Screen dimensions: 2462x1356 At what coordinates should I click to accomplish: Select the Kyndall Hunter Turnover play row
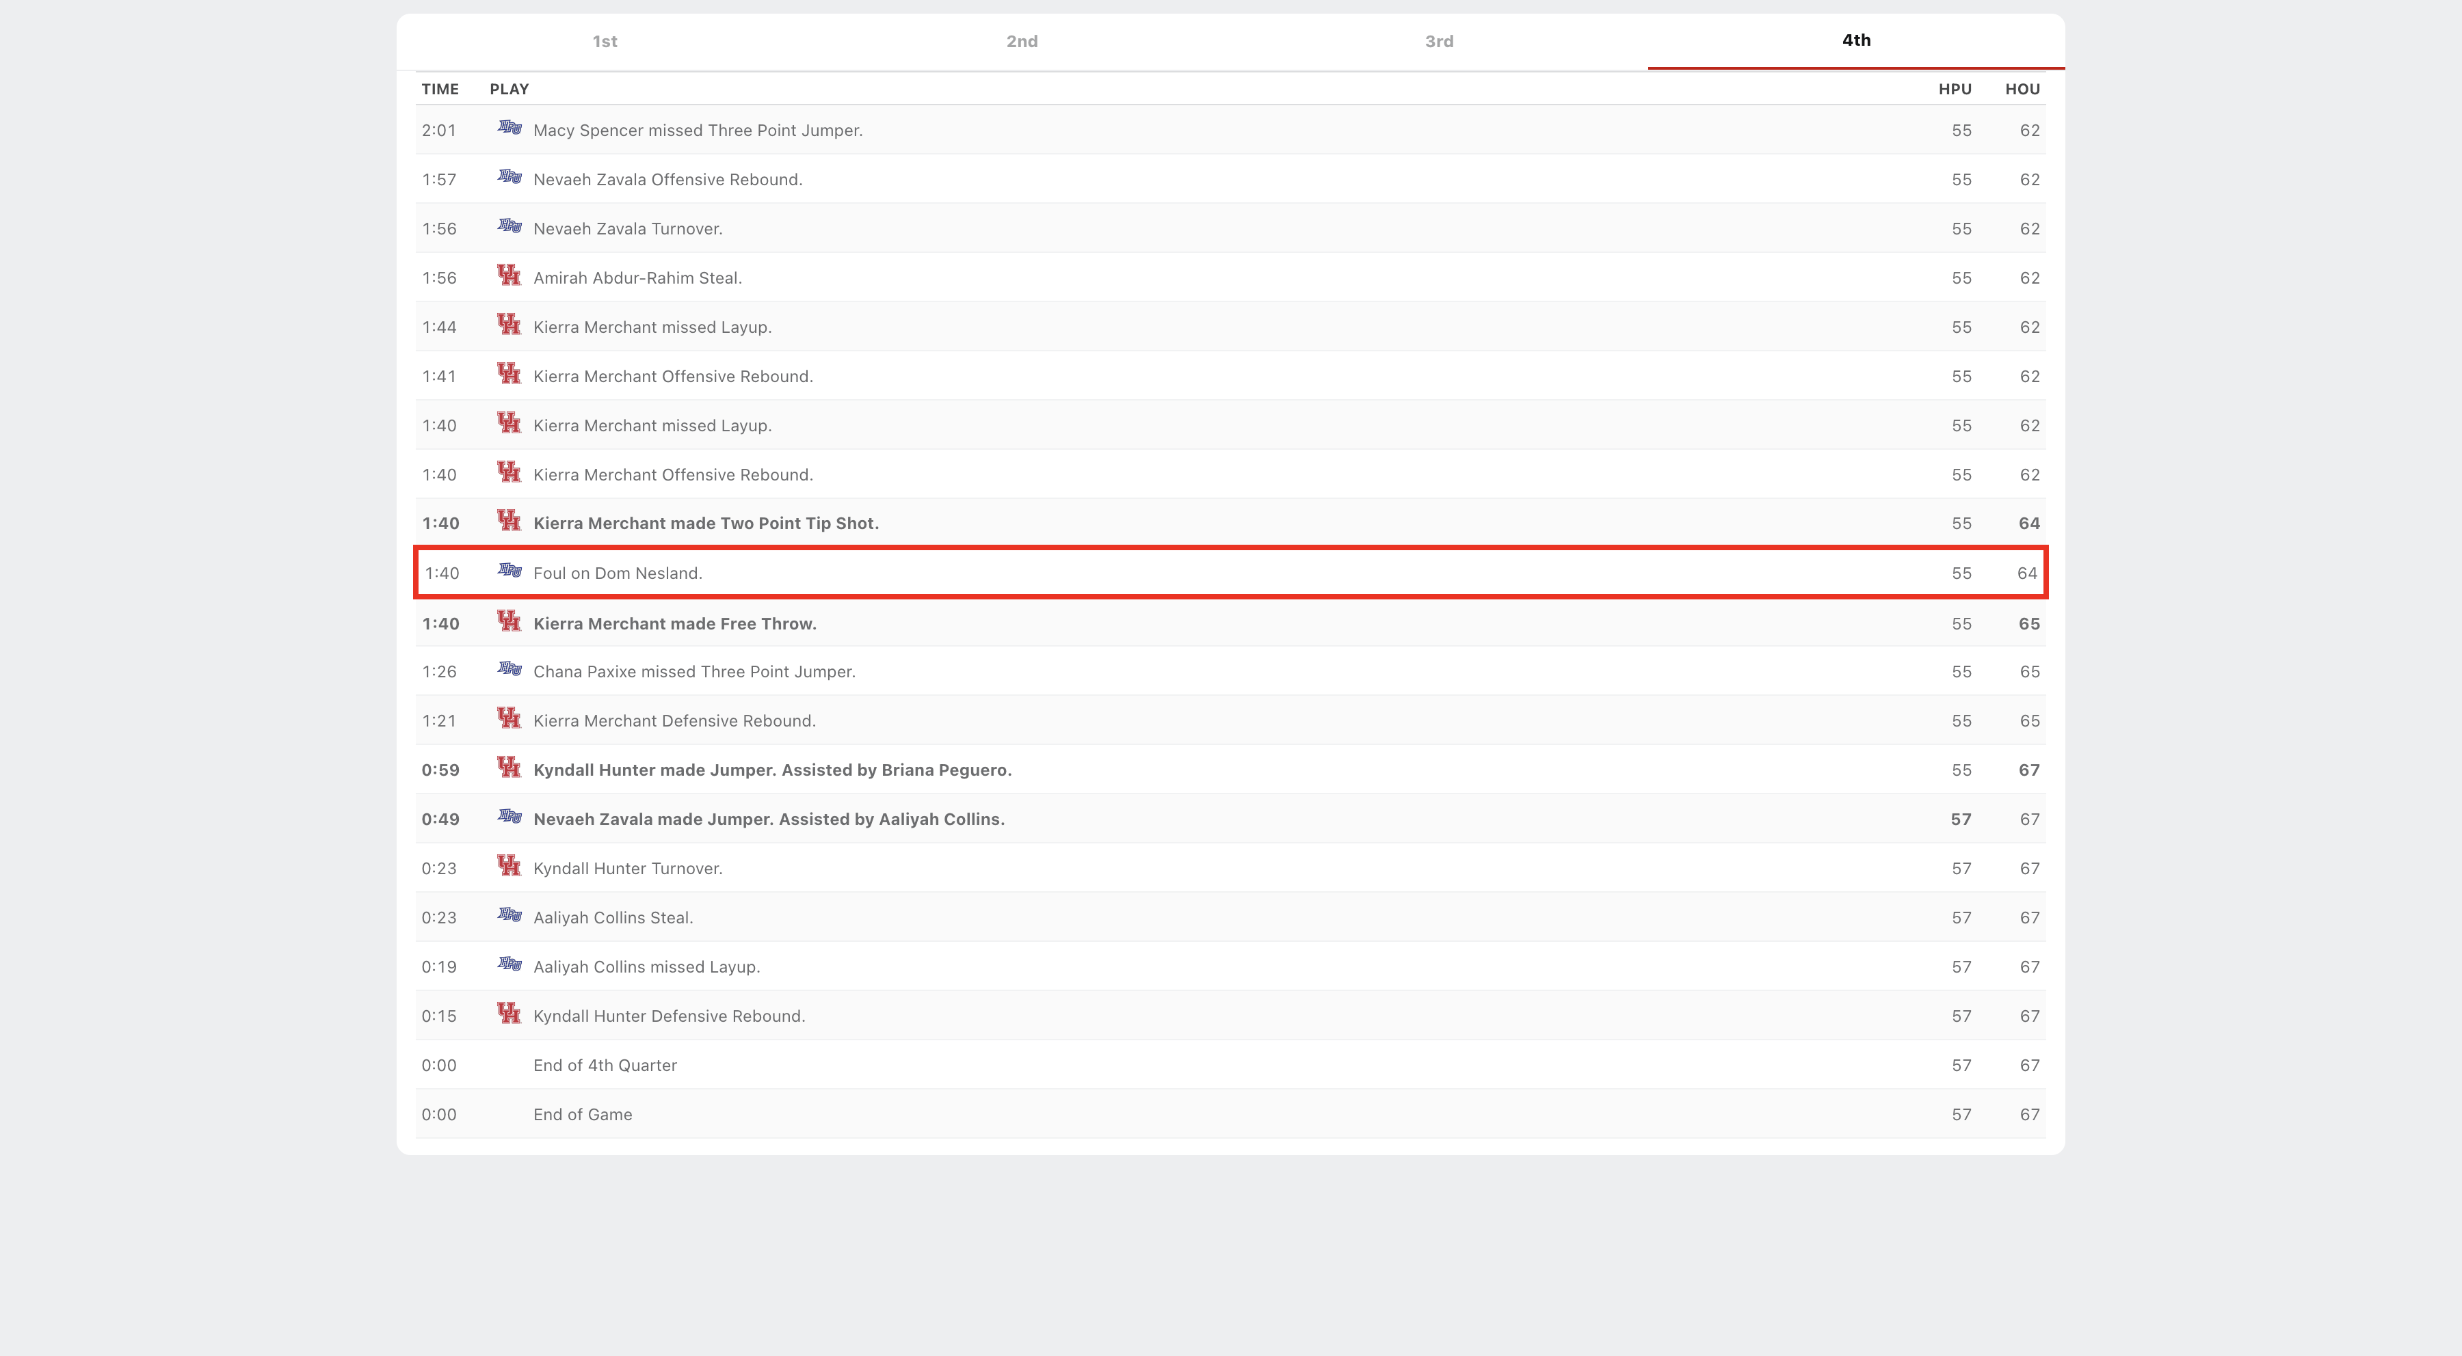(x=627, y=869)
